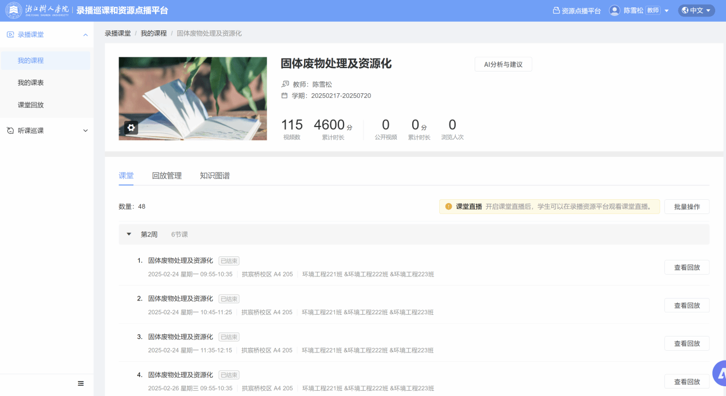Click the 0 浏览人次 statistic

tap(452, 129)
